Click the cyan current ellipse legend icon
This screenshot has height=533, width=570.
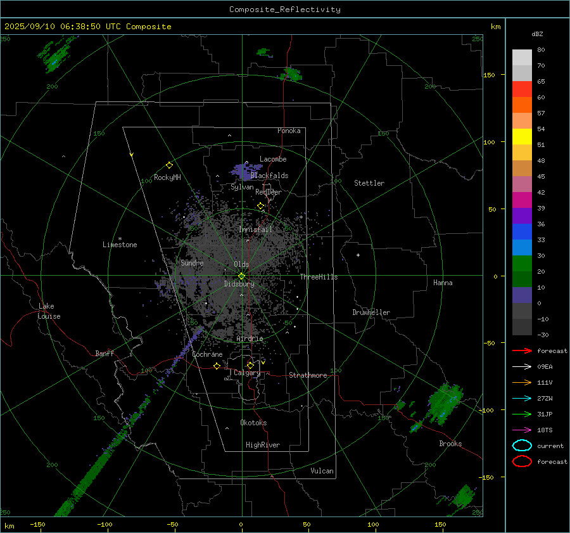[522, 446]
